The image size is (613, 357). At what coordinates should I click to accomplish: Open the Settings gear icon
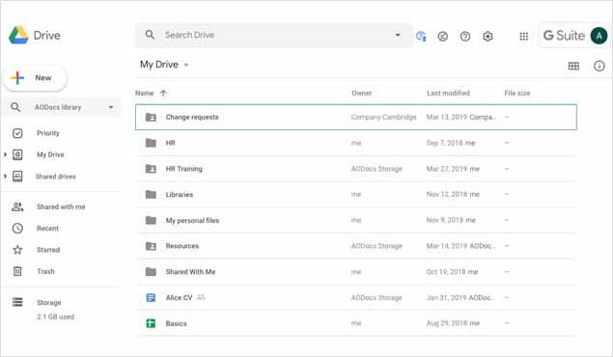coord(488,37)
